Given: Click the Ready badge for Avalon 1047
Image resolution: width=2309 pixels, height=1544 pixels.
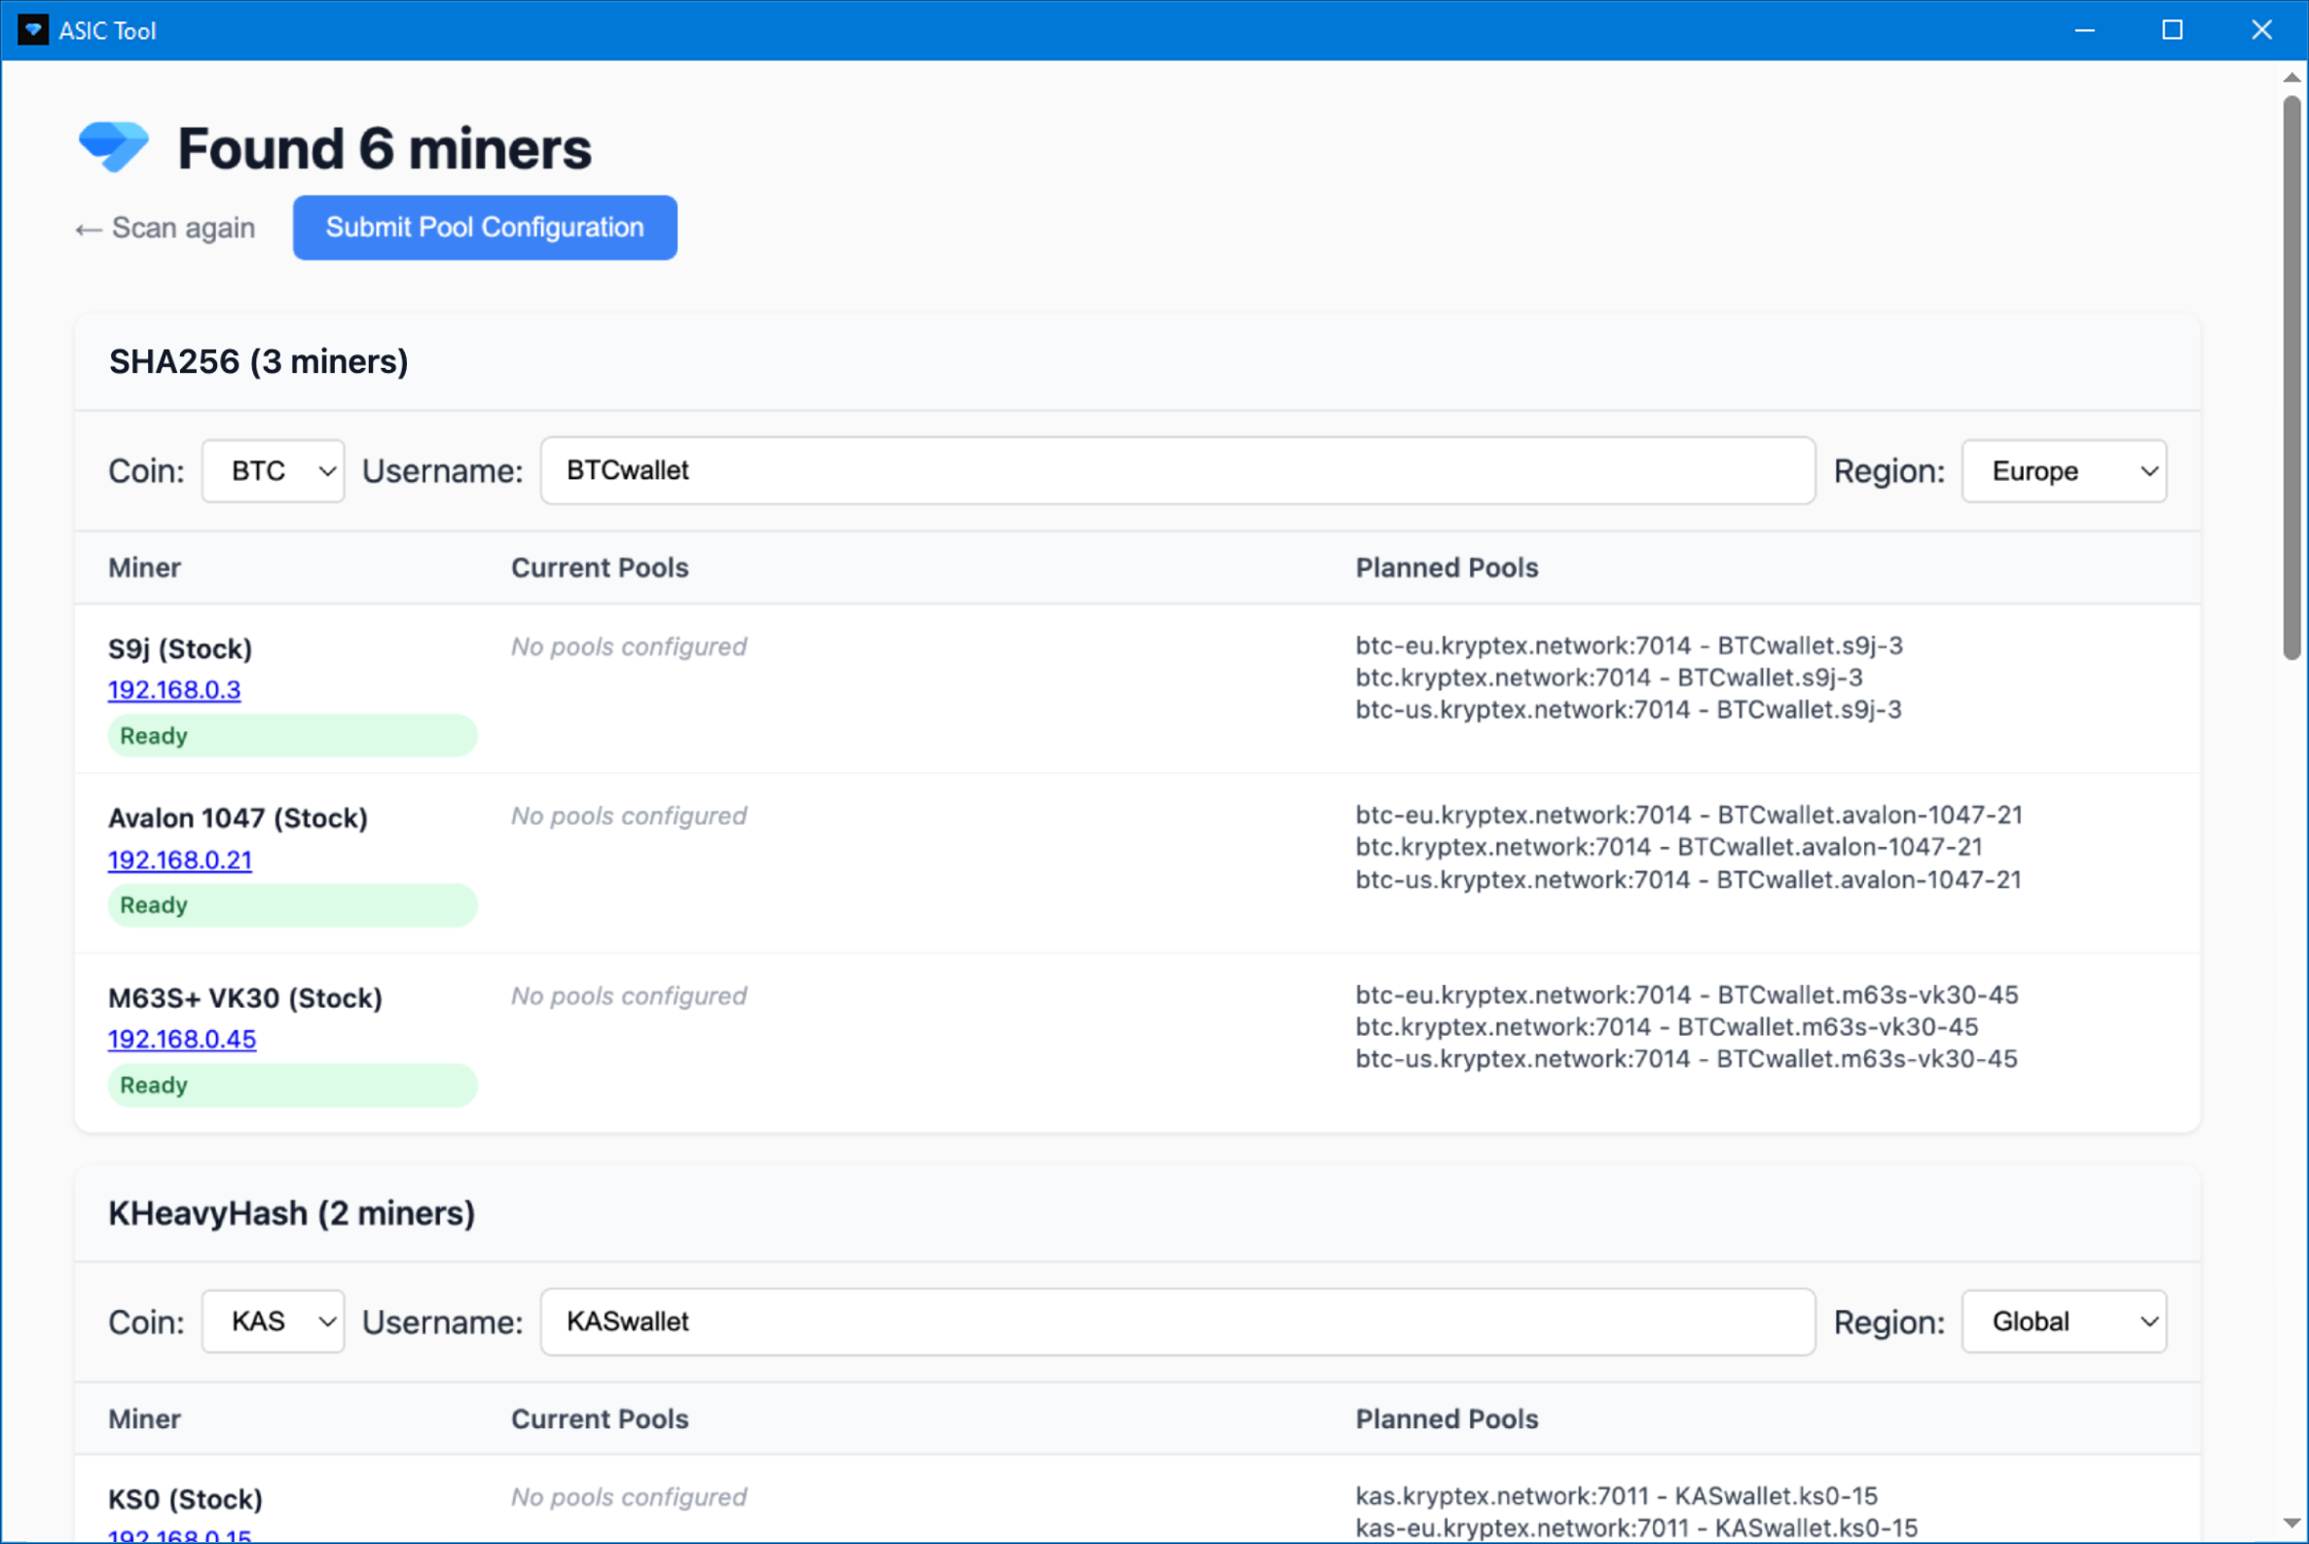Looking at the screenshot, I should [x=291, y=904].
